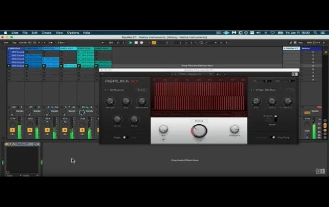Image resolution: width=329 pixels, height=207 pixels.
Task: Arm the transport Record button
Action: [142, 42]
